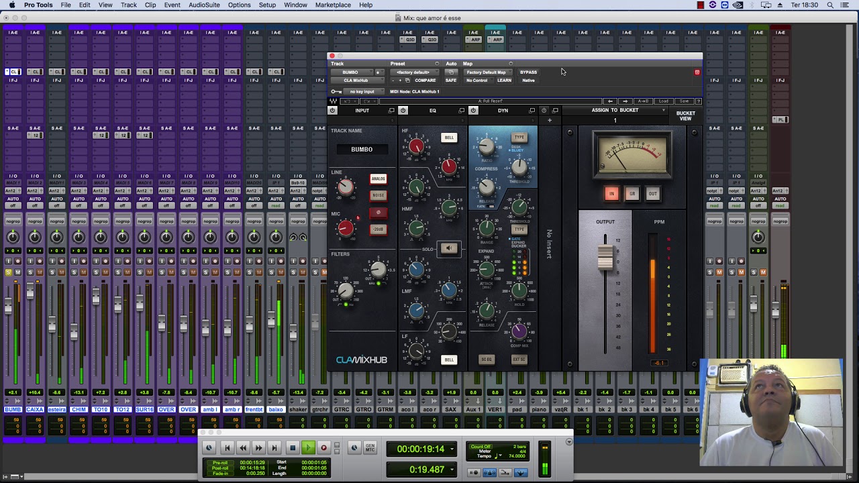Click the purple COMP MIX knob
The image size is (859, 483).
519,330
